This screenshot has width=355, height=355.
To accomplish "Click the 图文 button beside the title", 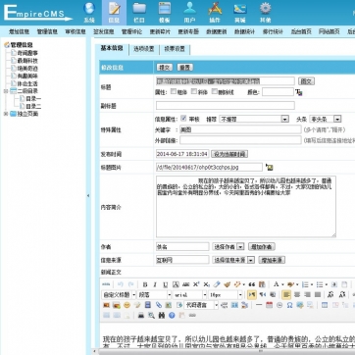I will click(x=306, y=81).
